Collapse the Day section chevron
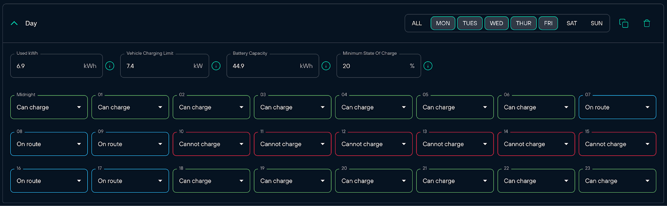This screenshot has height=206, width=667. tap(14, 23)
